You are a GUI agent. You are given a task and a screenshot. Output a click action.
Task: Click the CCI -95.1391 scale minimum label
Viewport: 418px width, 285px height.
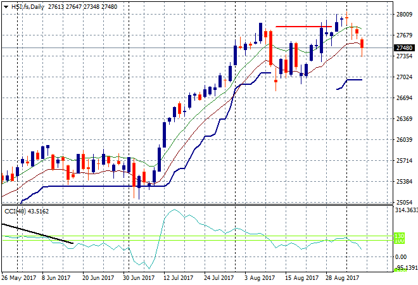click(x=406, y=267)
